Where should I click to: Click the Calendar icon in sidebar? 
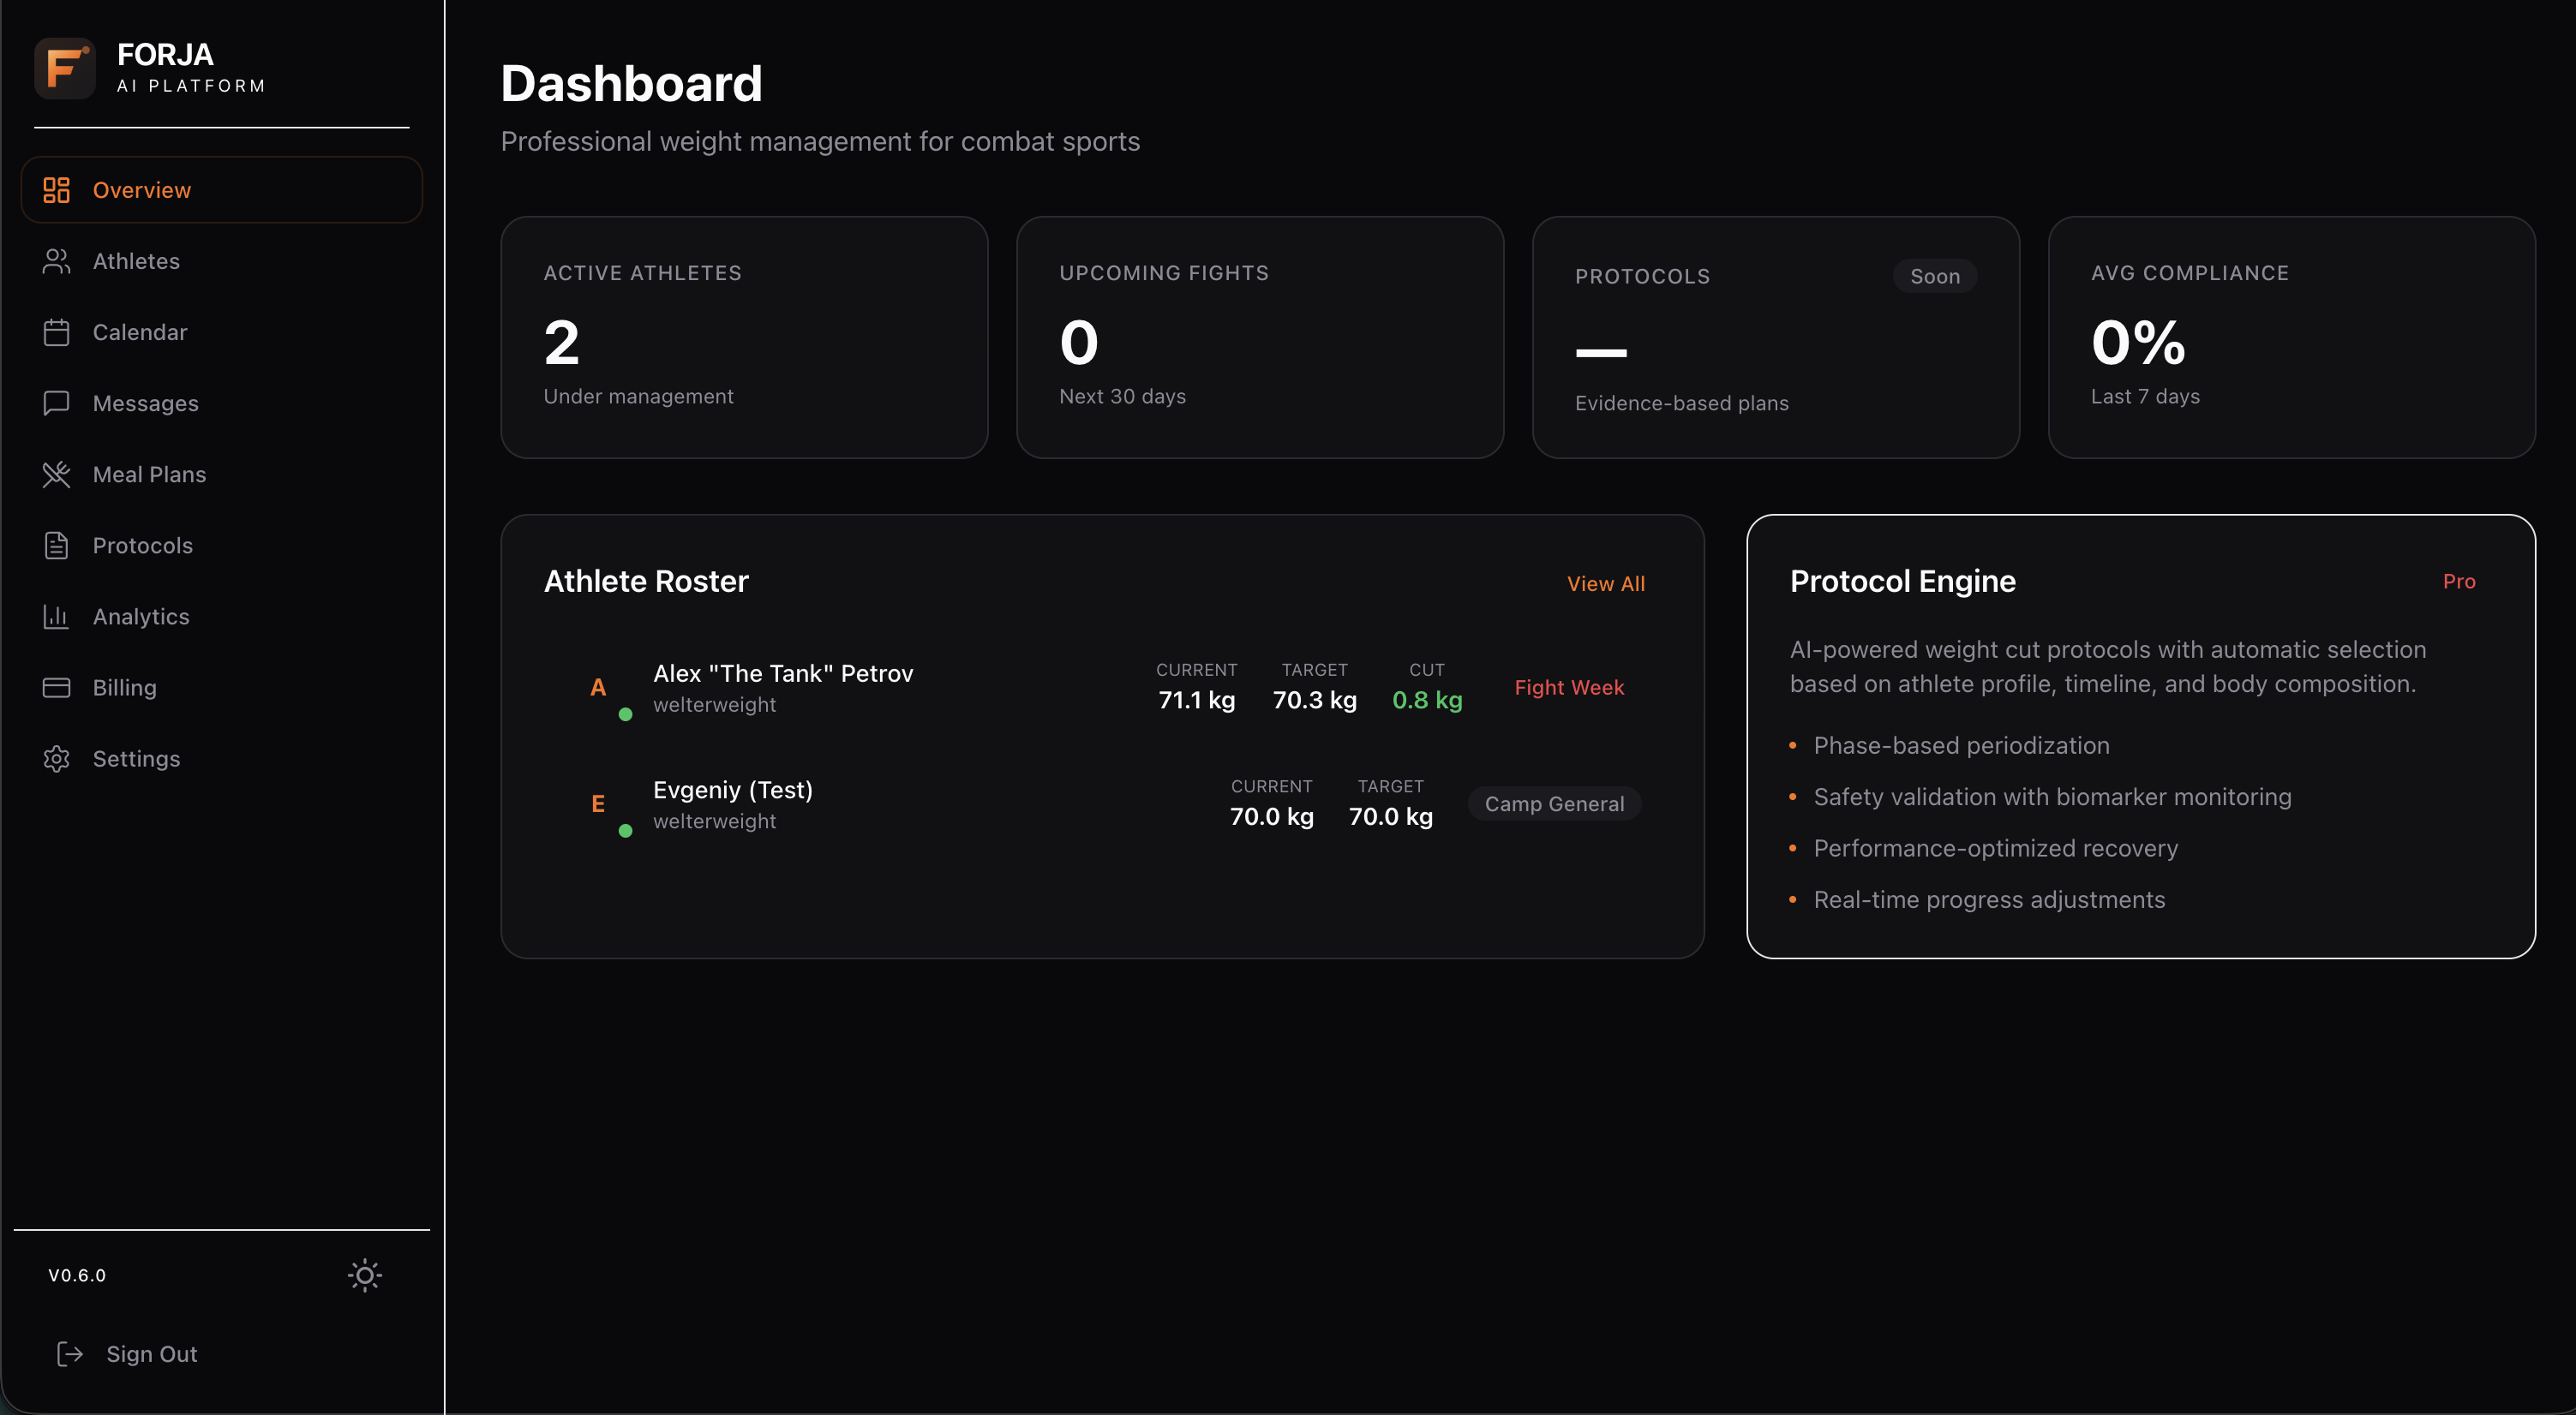pyautogui.click(x=56, y=331)
